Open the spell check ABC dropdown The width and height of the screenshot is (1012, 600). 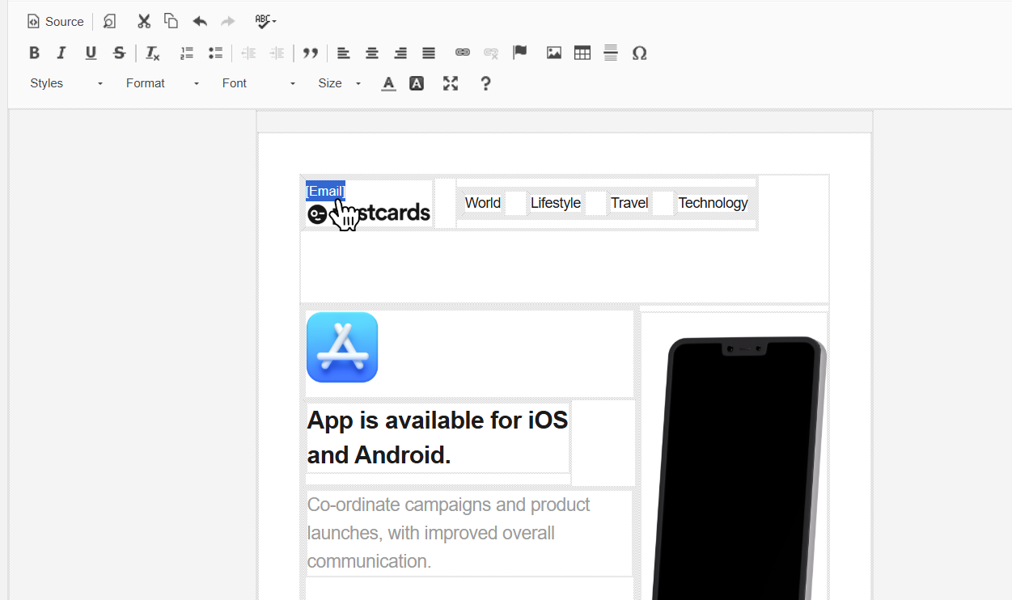point(265,21)
